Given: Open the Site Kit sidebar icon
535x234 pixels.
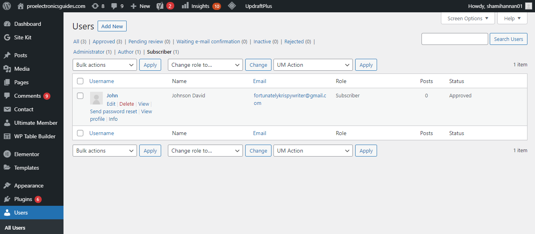Looking at the screenshot, I should (7, 37).
